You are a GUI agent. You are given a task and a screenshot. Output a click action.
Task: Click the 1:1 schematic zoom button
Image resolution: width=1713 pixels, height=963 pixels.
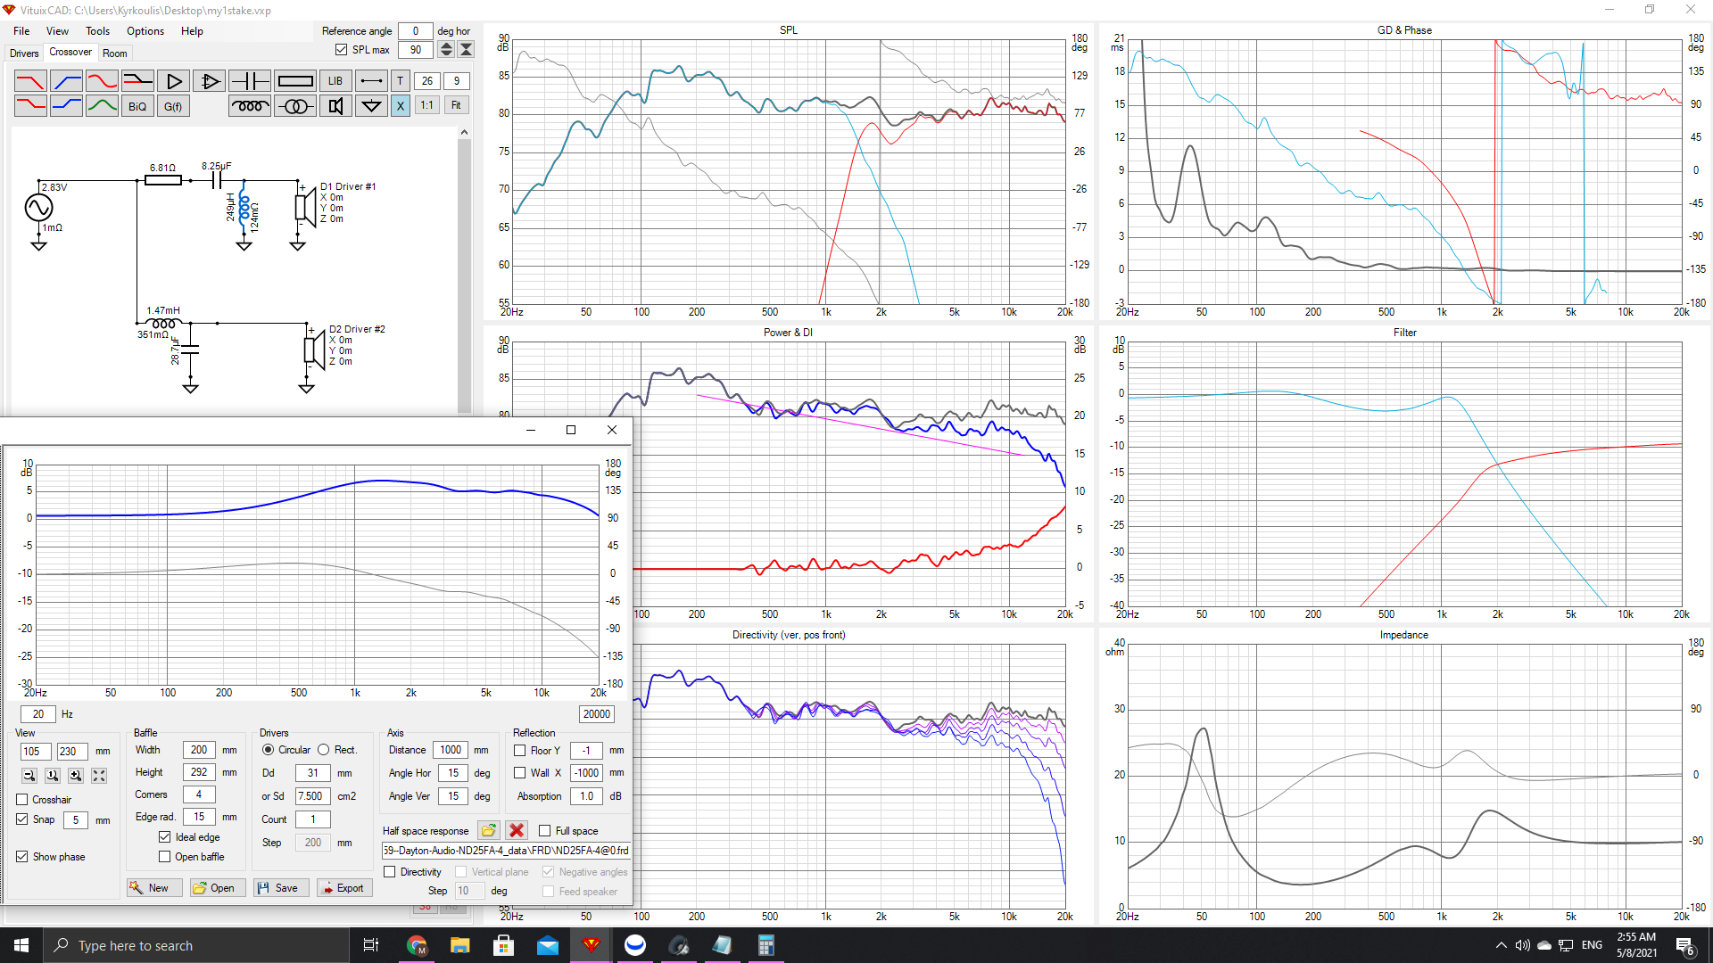click(x=427, y=106)
